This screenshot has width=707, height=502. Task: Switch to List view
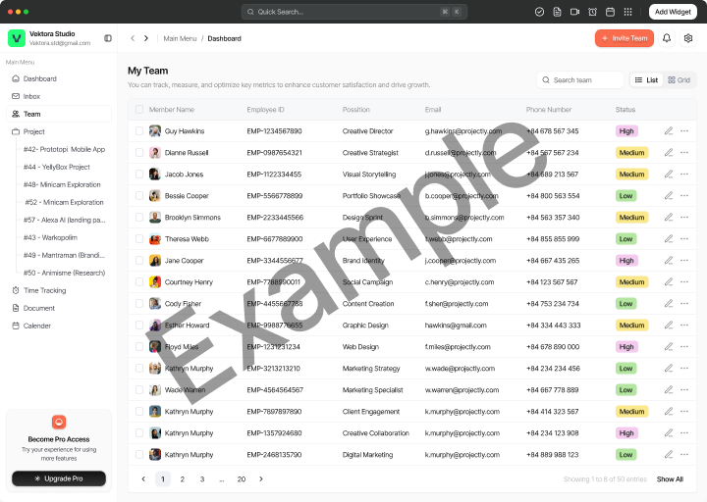[646, 80]
